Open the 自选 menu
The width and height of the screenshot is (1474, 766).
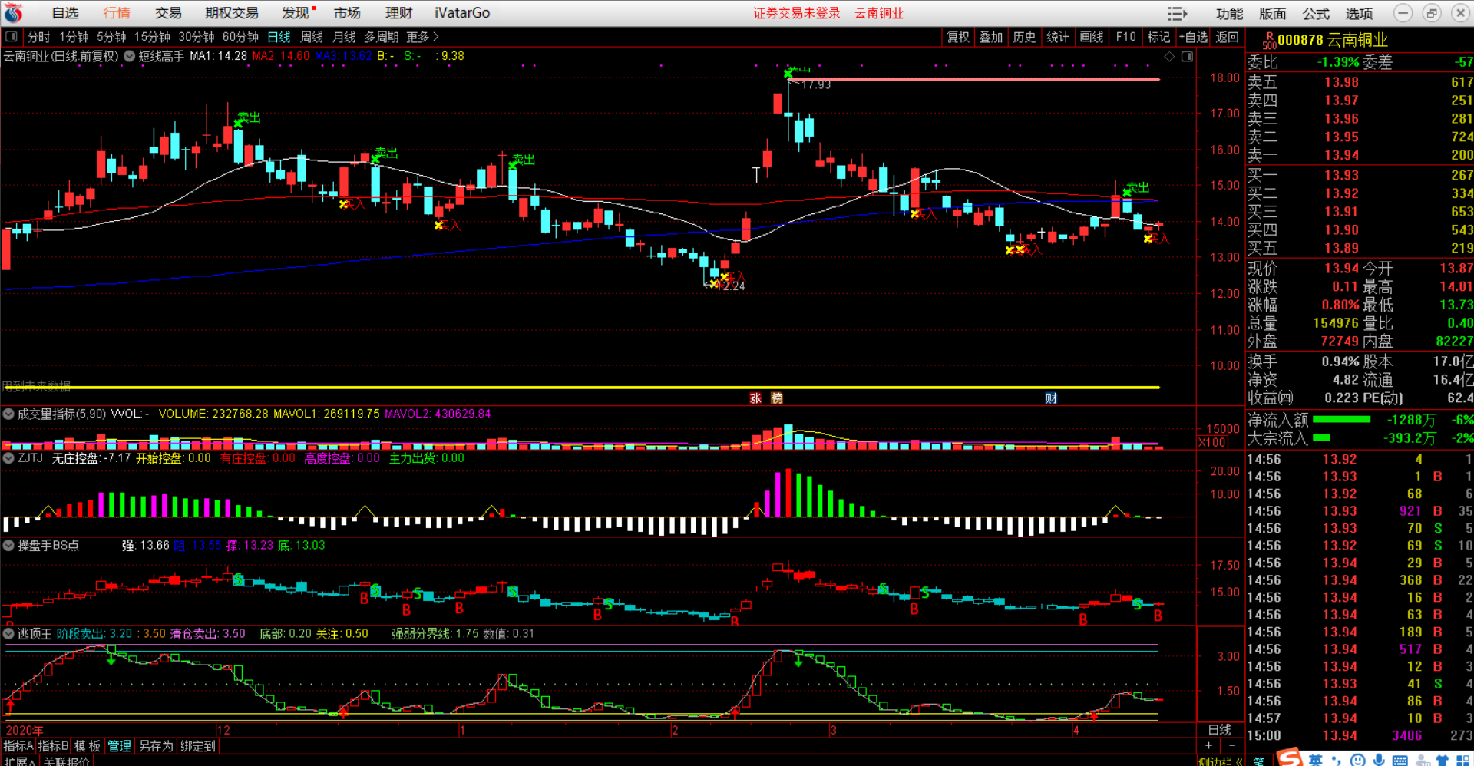point(65,13)
